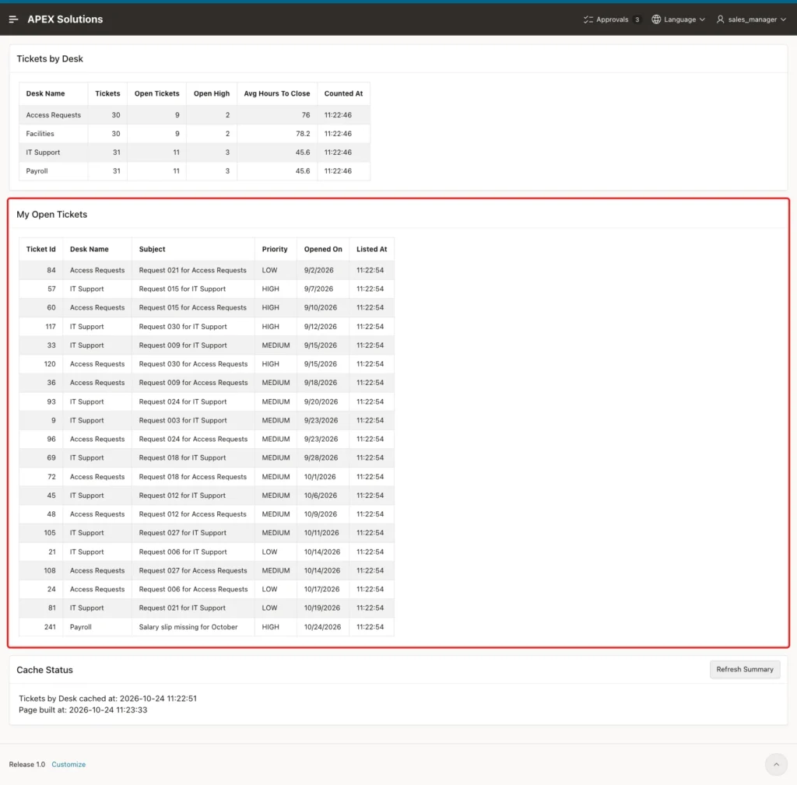The width and height of the screenshot is (797, 785).
Task: Click the Approvals checklist icon
Action: (588, 19)
